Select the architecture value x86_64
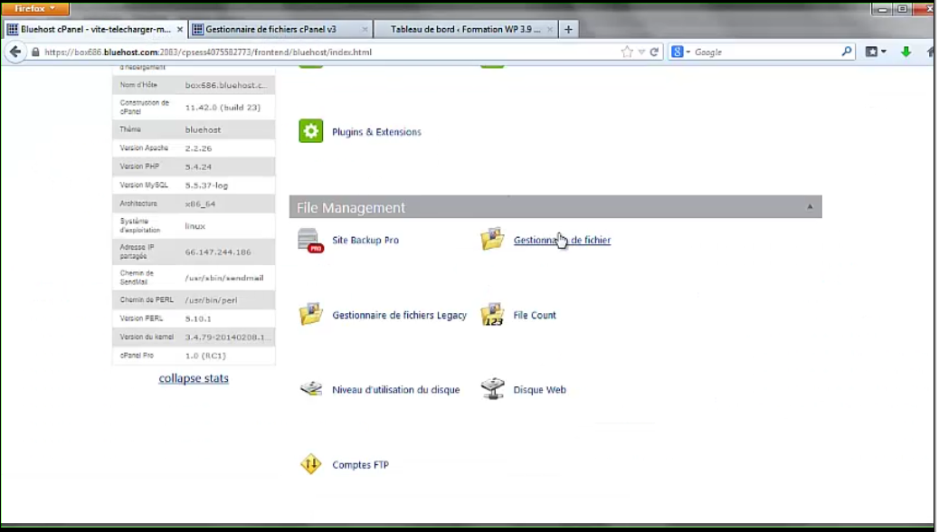Viewport: 939px width, 532px height. click(x=200, y=204)
